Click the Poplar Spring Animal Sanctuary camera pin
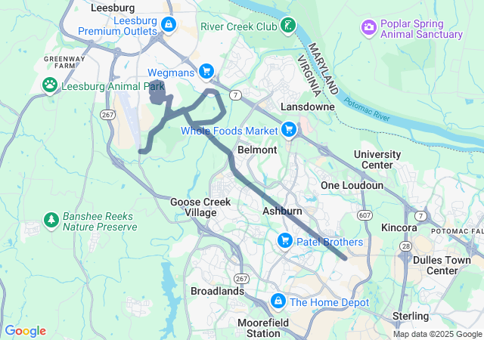 (368, 28)
